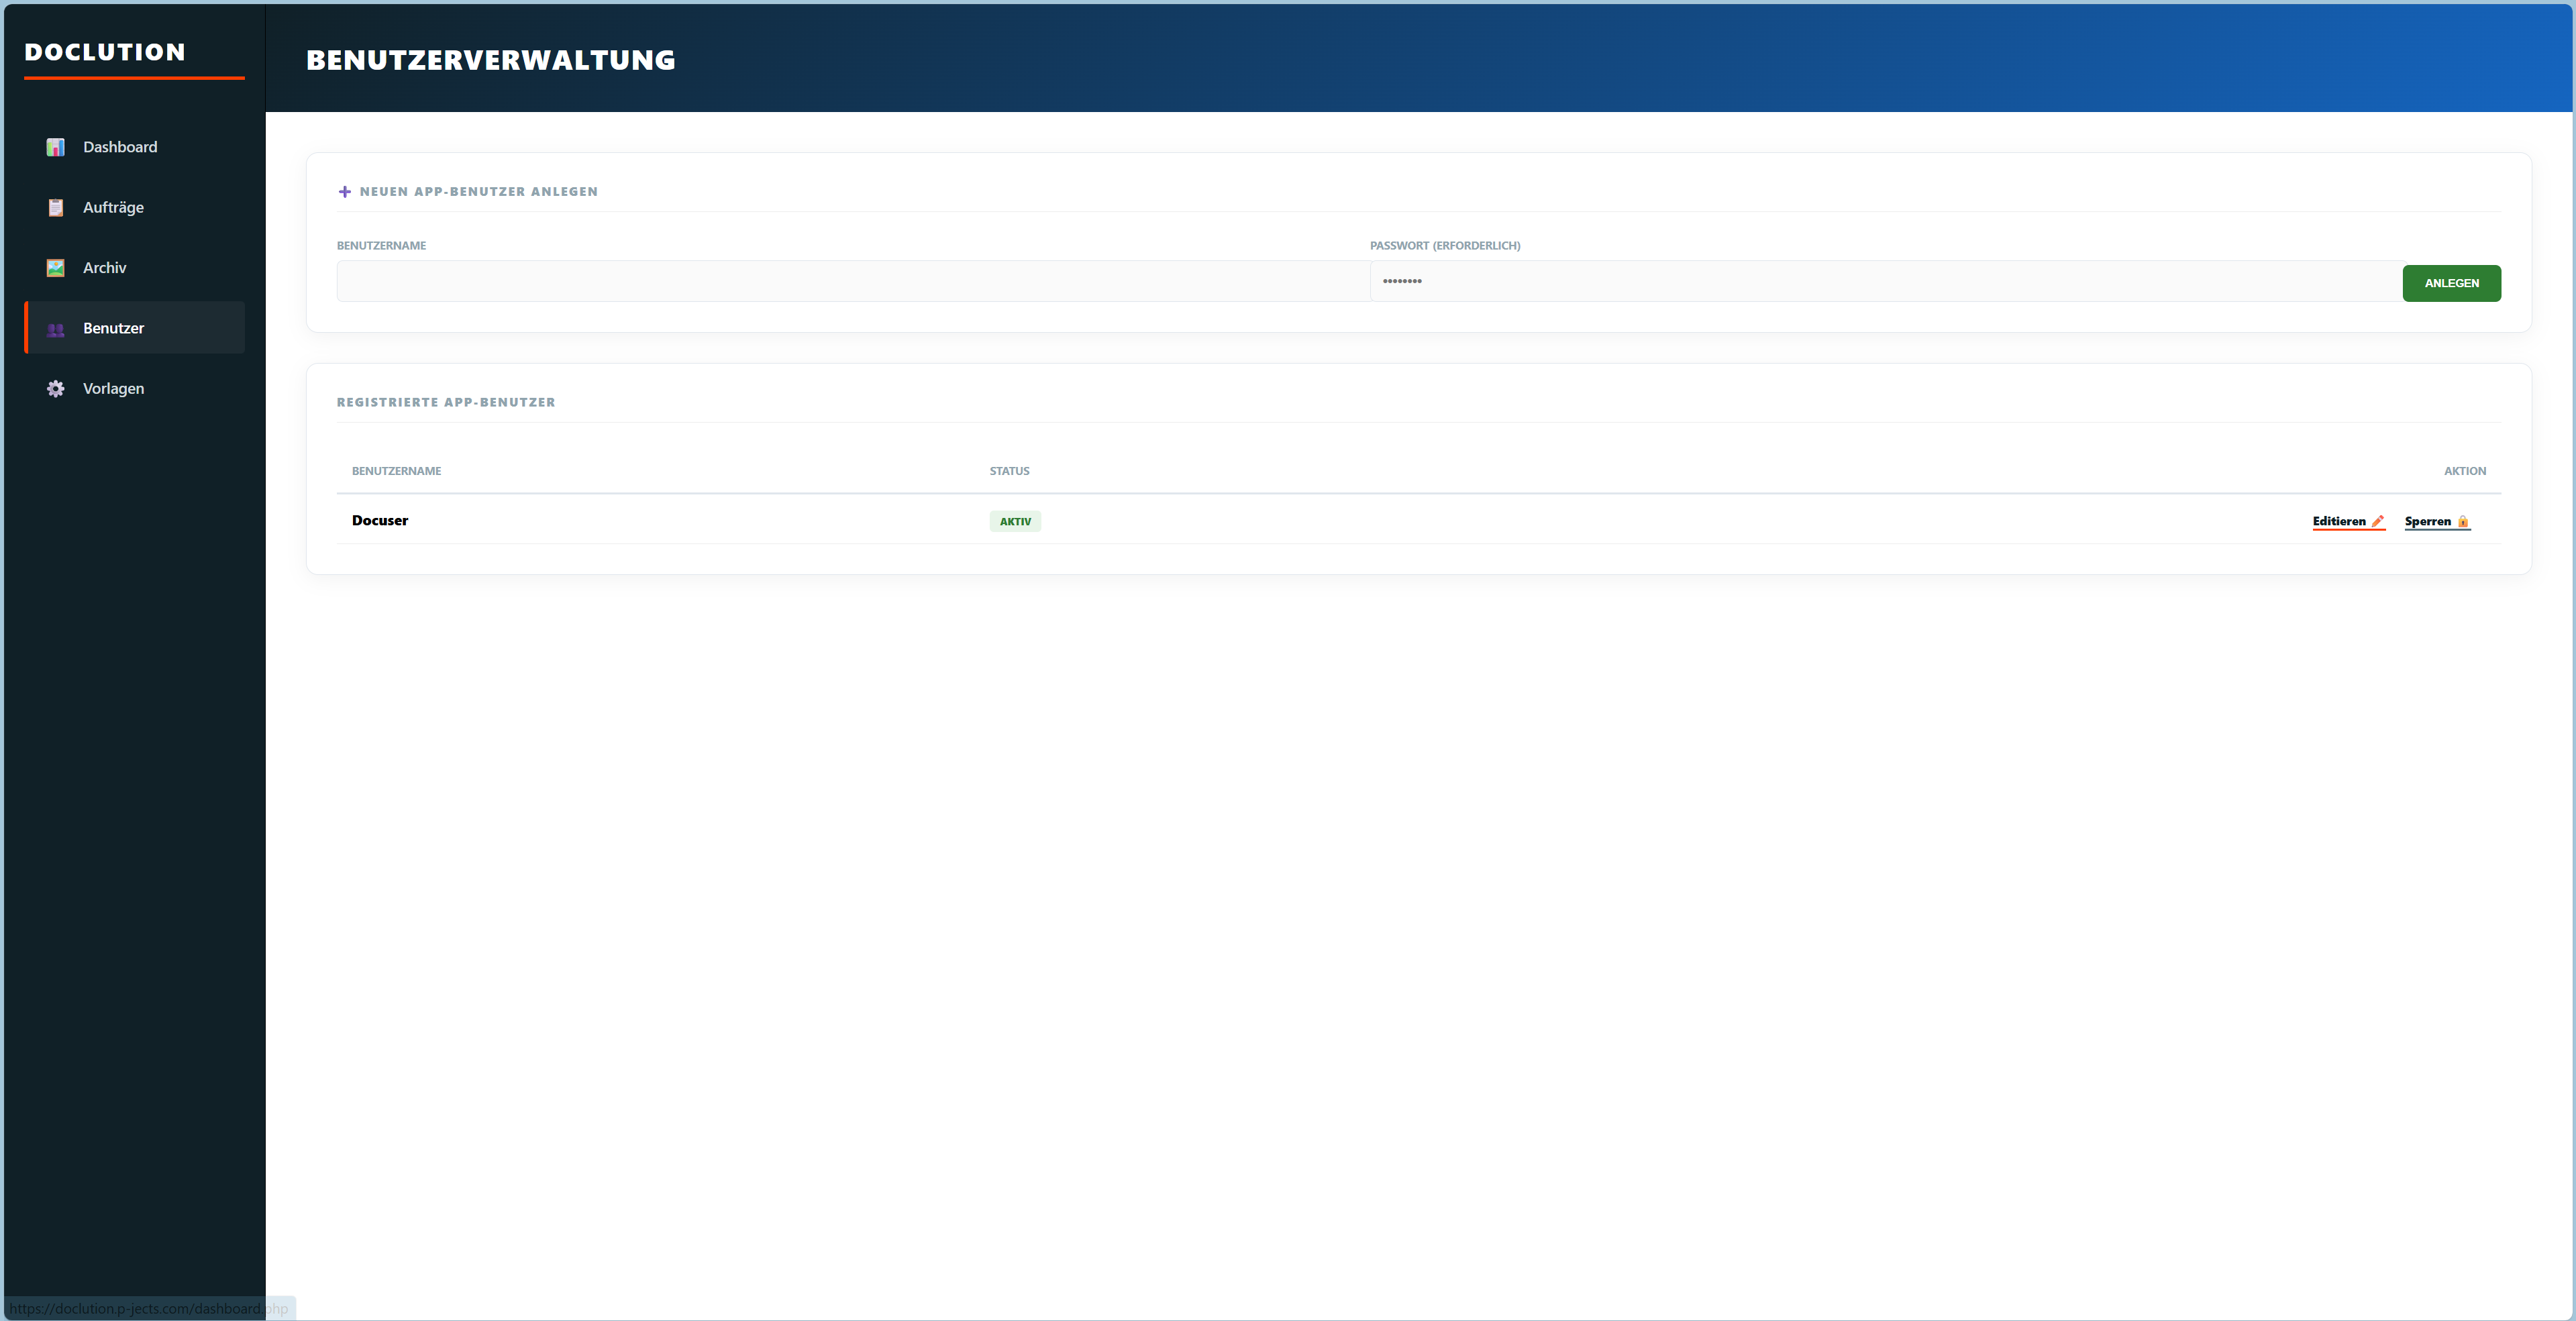2576x1321 pixels.
Task: Click the Archiv picture icon
Action: coord(56,268)
